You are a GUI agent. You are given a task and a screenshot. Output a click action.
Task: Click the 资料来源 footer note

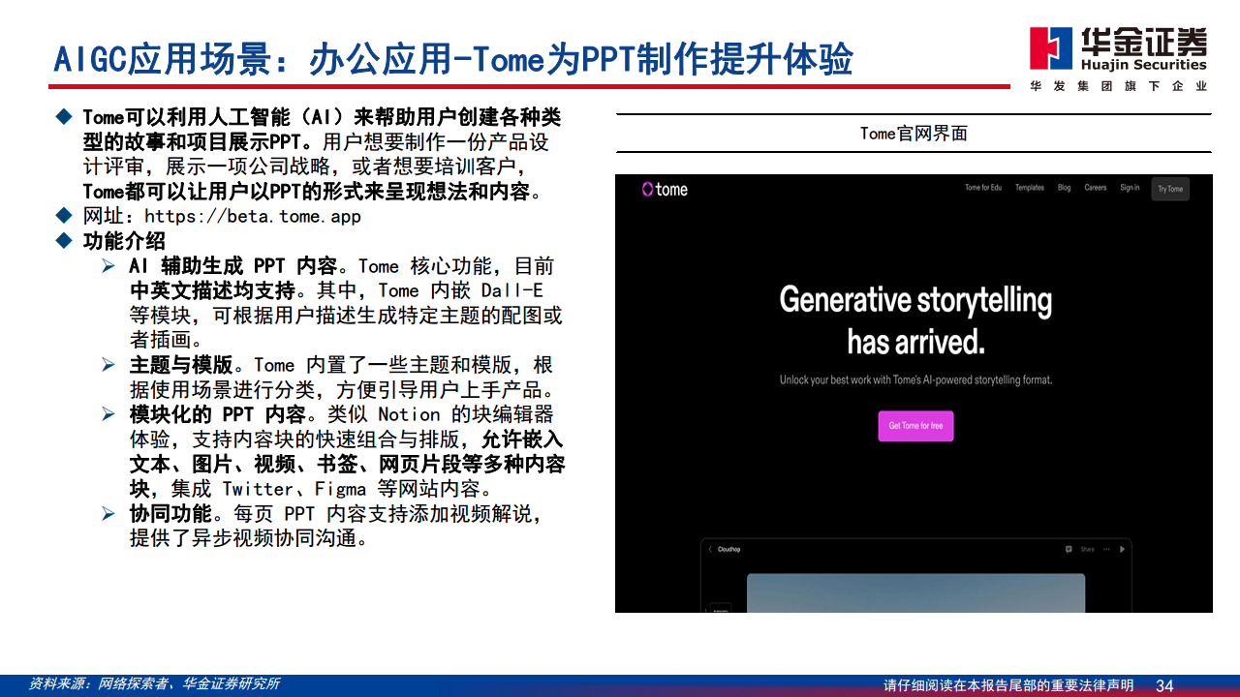tap(154, 683)
